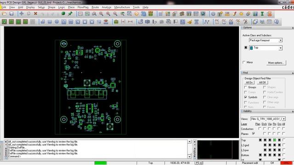The image size is (294, 165).
Task: Click the blue vertical bars icon
Action: pos(255,14)
